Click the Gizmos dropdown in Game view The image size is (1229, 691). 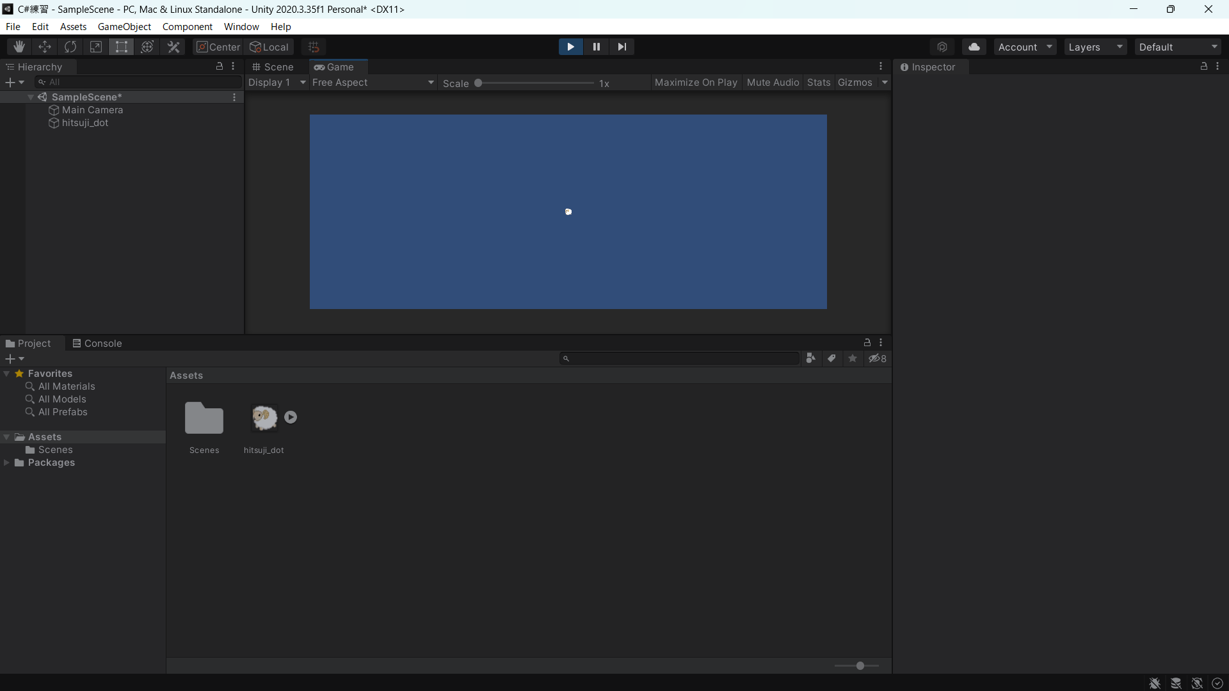883,82
